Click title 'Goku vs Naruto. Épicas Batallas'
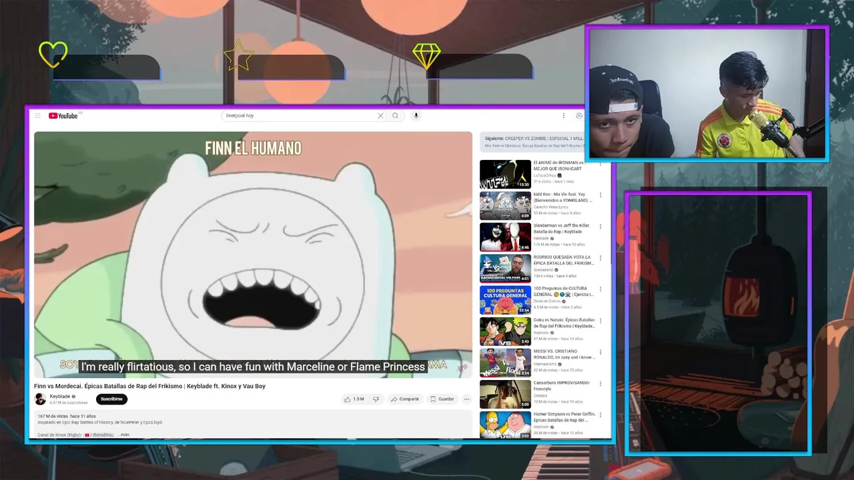The height and width of the screenshot is (480, 854). 564,323
